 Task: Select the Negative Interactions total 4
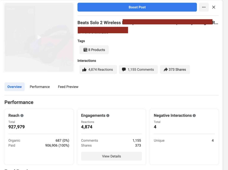point(155,127)
